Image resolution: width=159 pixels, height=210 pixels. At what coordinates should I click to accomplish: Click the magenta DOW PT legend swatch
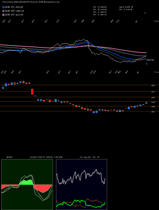[x=3, y=15]
